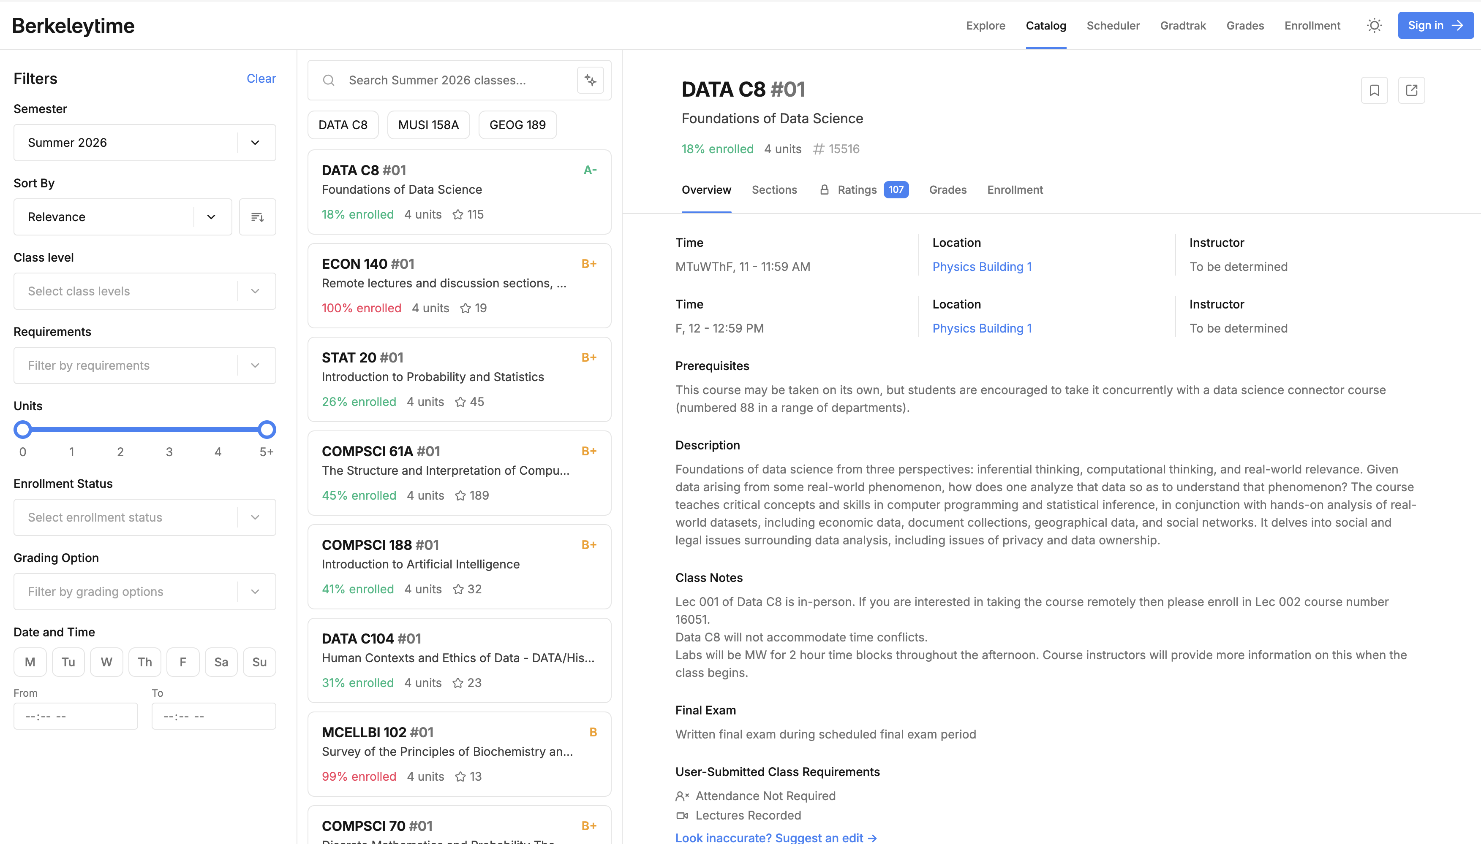Open the Grading Option dropdown

145,591
